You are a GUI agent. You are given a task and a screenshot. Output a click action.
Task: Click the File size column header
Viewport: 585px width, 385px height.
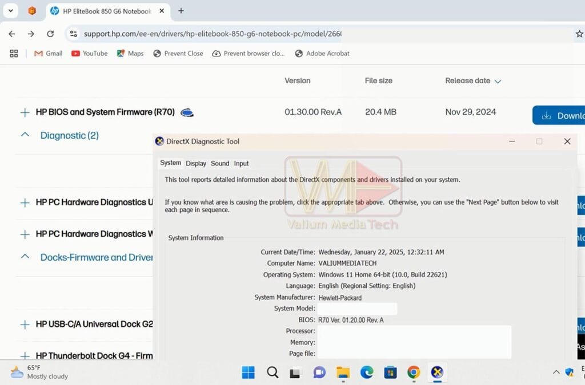378,81
